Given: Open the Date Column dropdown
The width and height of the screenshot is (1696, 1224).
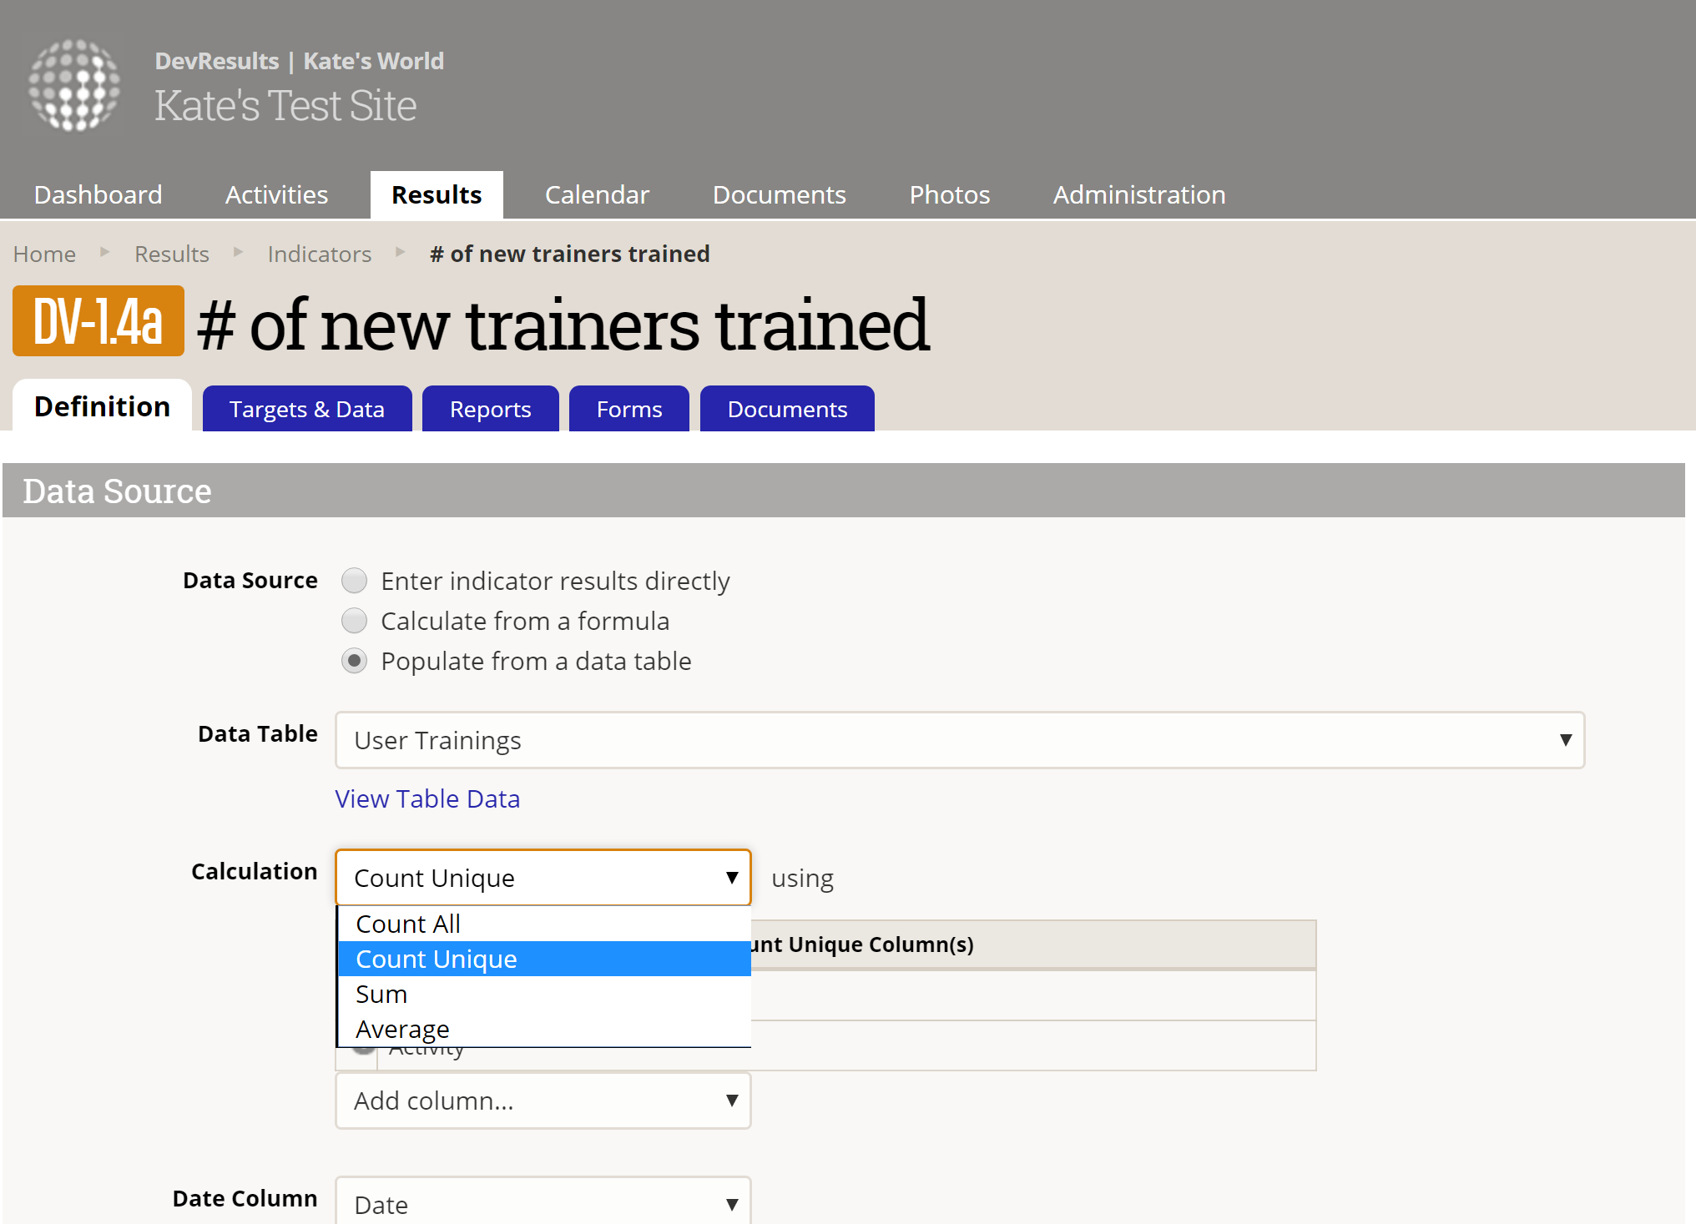Looking at the screenshot, I should point(543,1203).
